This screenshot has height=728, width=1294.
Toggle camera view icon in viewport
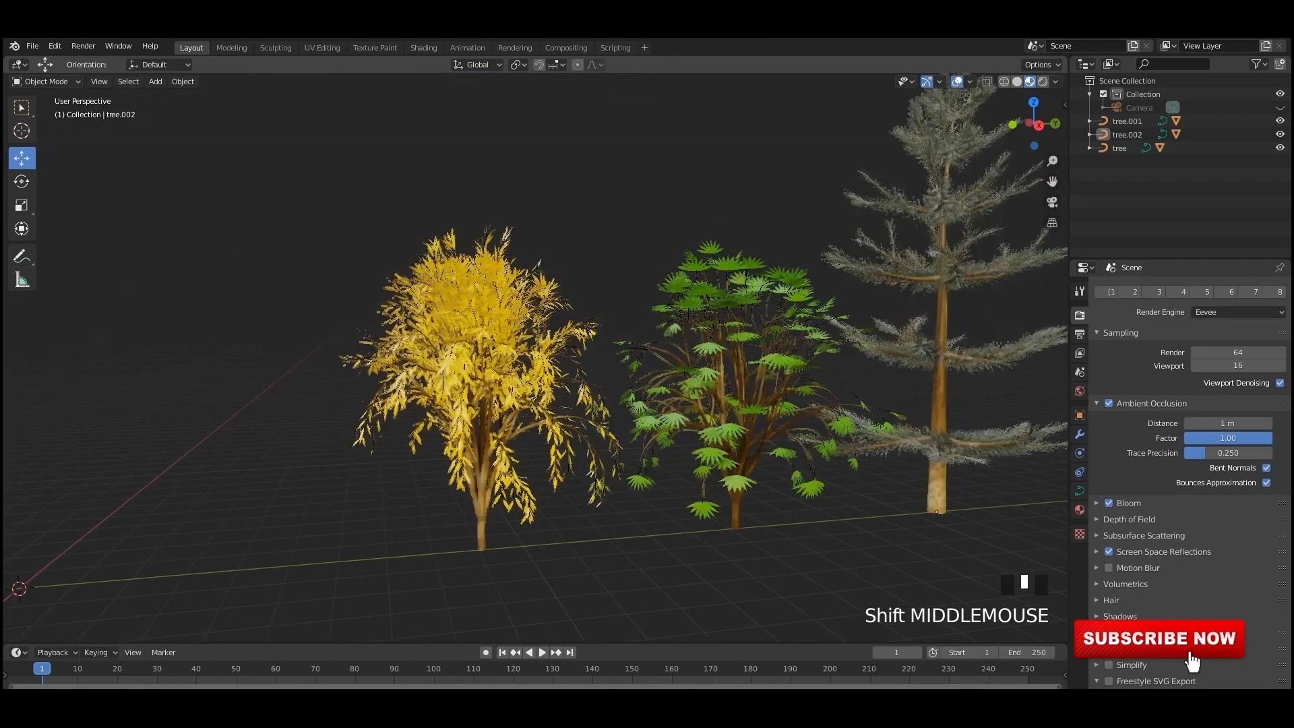pyautogui.click(x=1052, y=202)
